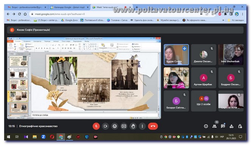Open the Музейні заклади bookmark

(x=168, y=20)
